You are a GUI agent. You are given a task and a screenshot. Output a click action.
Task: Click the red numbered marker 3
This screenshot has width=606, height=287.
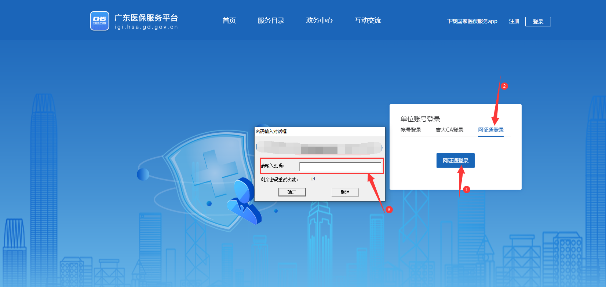(x=389, y=210)
